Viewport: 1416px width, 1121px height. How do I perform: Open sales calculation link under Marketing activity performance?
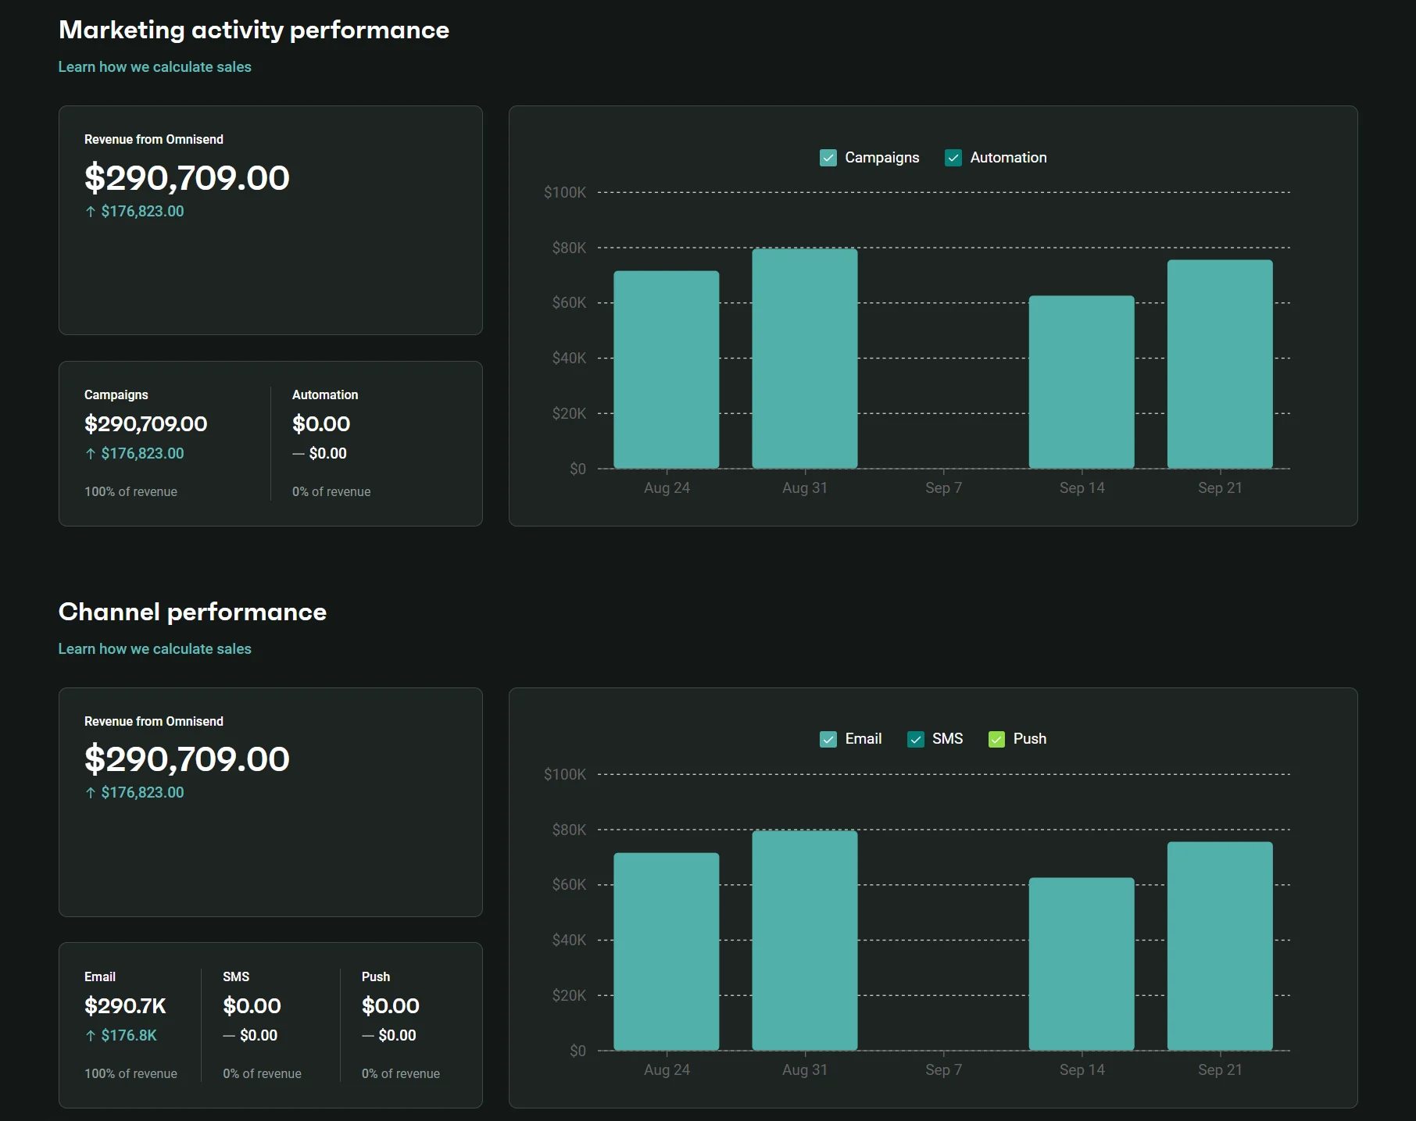coord(155,67)
